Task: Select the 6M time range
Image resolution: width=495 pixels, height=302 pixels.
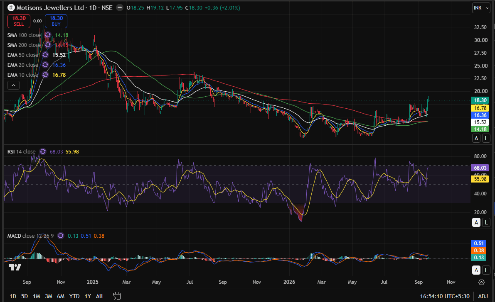Action: point(61,296)
